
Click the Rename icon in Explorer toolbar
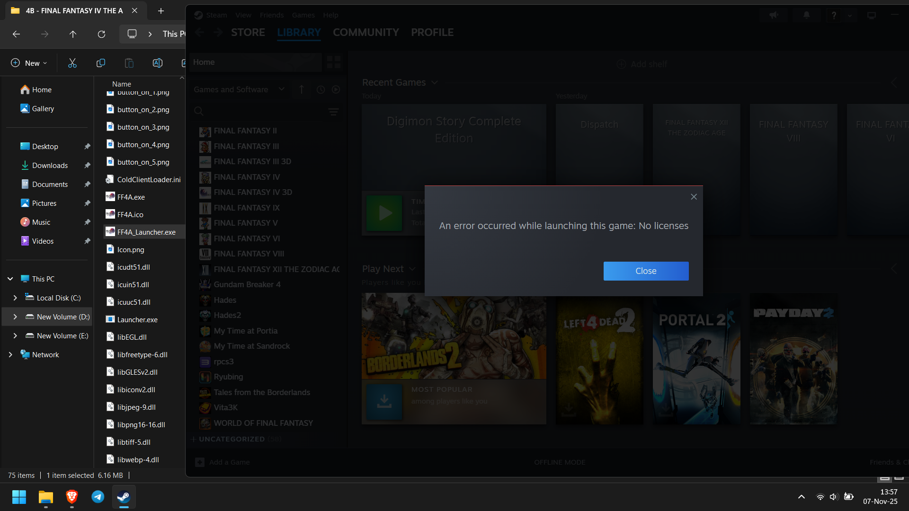(157, 63)
